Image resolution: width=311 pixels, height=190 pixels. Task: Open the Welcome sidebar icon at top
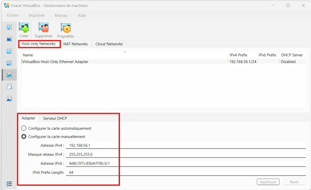click(x=9, y=27)
